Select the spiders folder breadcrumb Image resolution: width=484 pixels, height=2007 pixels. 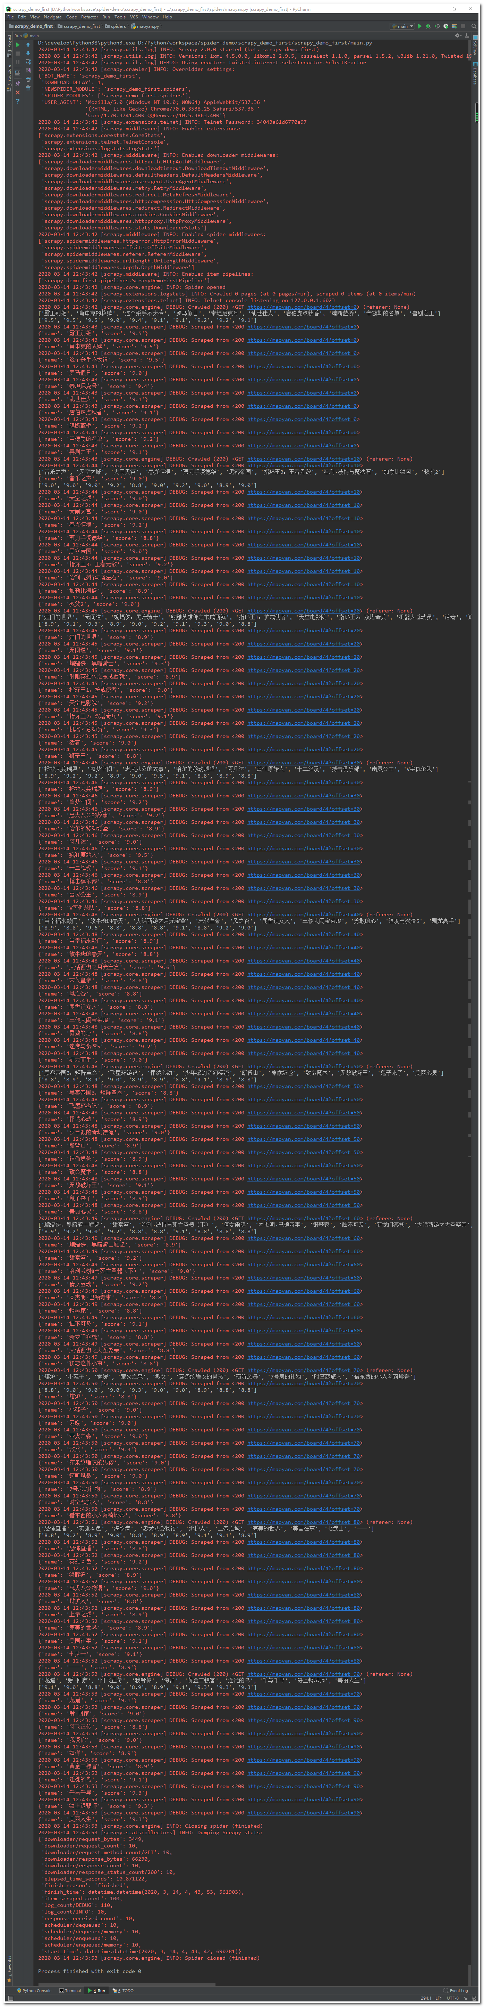(x=115, y=26)
